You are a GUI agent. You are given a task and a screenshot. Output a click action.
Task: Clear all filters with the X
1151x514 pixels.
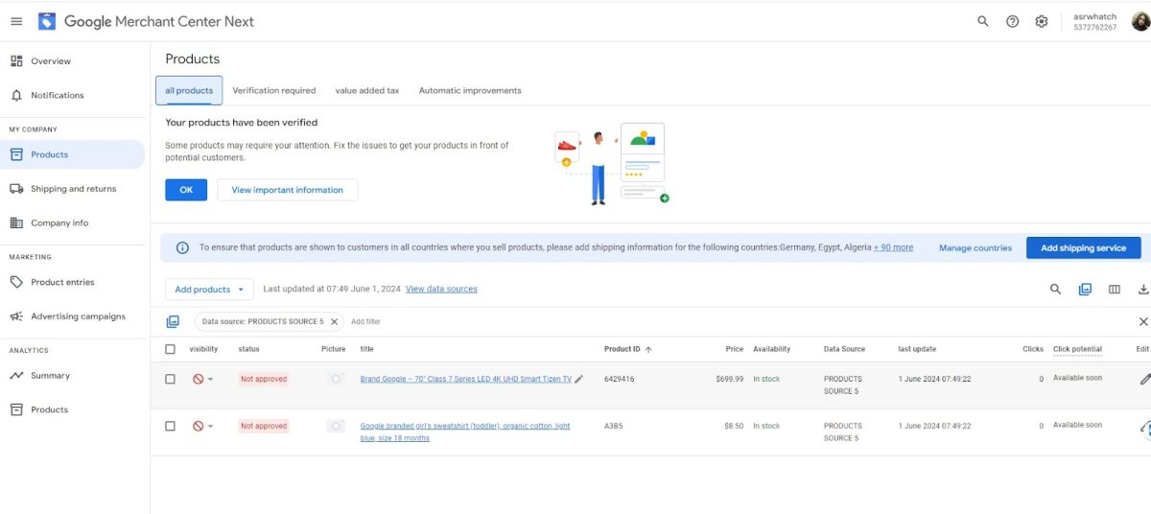[1143, 321]
